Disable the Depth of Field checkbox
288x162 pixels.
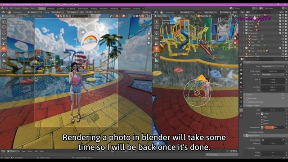247,135
